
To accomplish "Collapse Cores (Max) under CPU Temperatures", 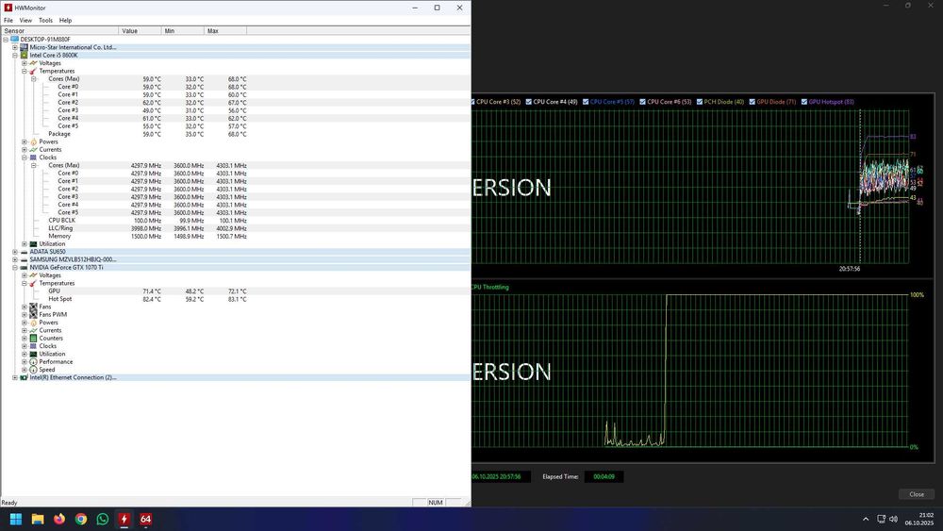I will tap(34, 79).
